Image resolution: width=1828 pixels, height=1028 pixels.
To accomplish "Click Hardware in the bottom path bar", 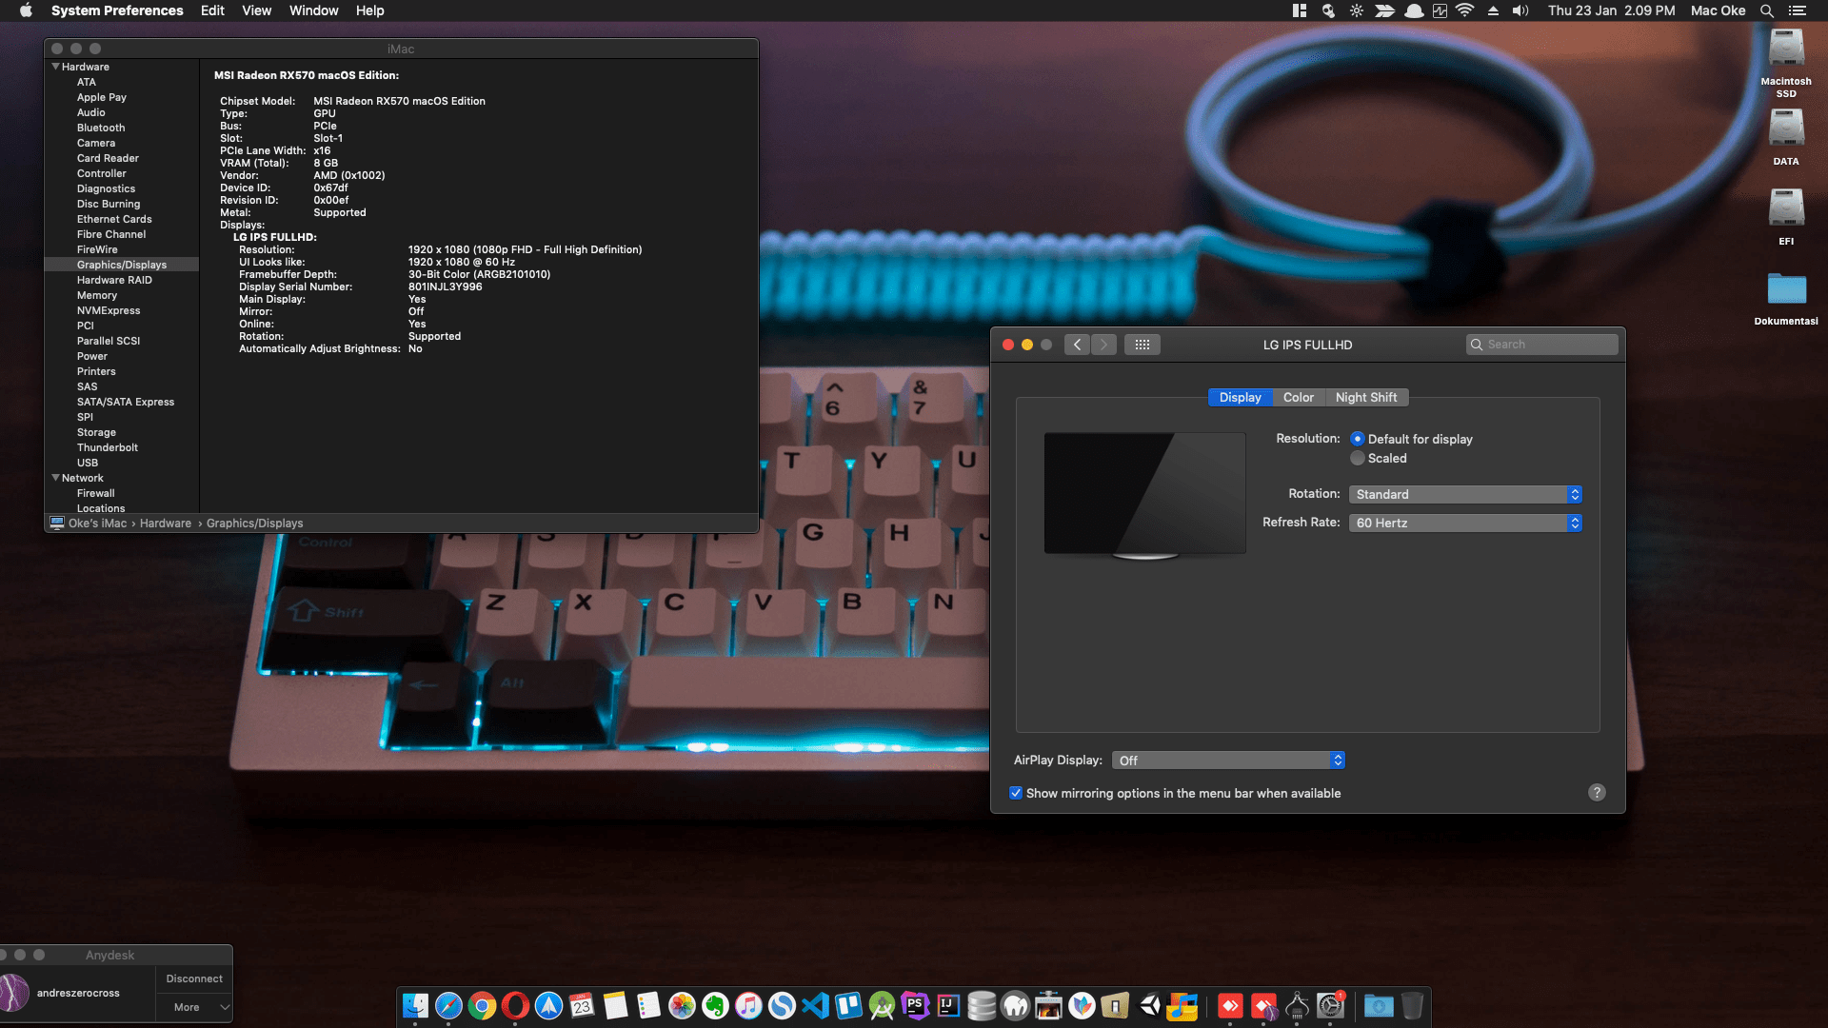I will click(x=165, y=524).
